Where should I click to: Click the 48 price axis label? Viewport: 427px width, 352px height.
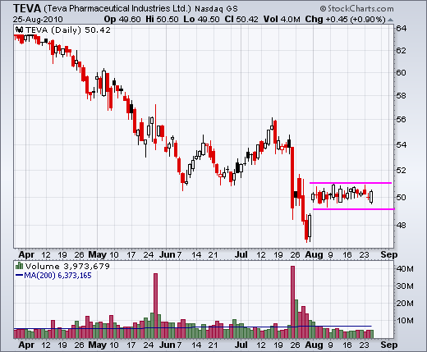402,226
